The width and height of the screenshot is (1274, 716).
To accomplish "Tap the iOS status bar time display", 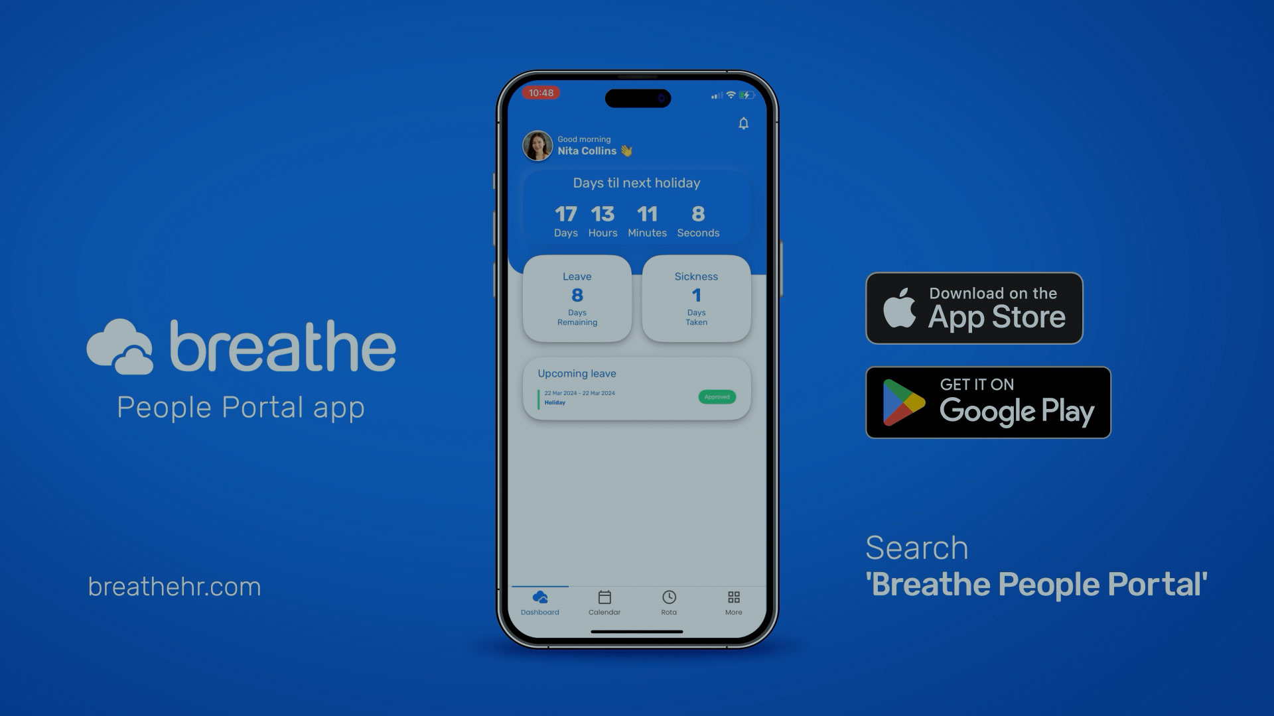I will point(541,93).
